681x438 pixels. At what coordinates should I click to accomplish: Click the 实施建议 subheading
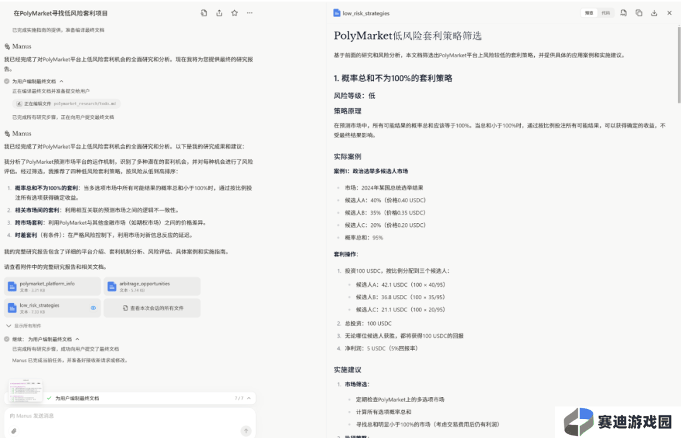pos(347,370)
